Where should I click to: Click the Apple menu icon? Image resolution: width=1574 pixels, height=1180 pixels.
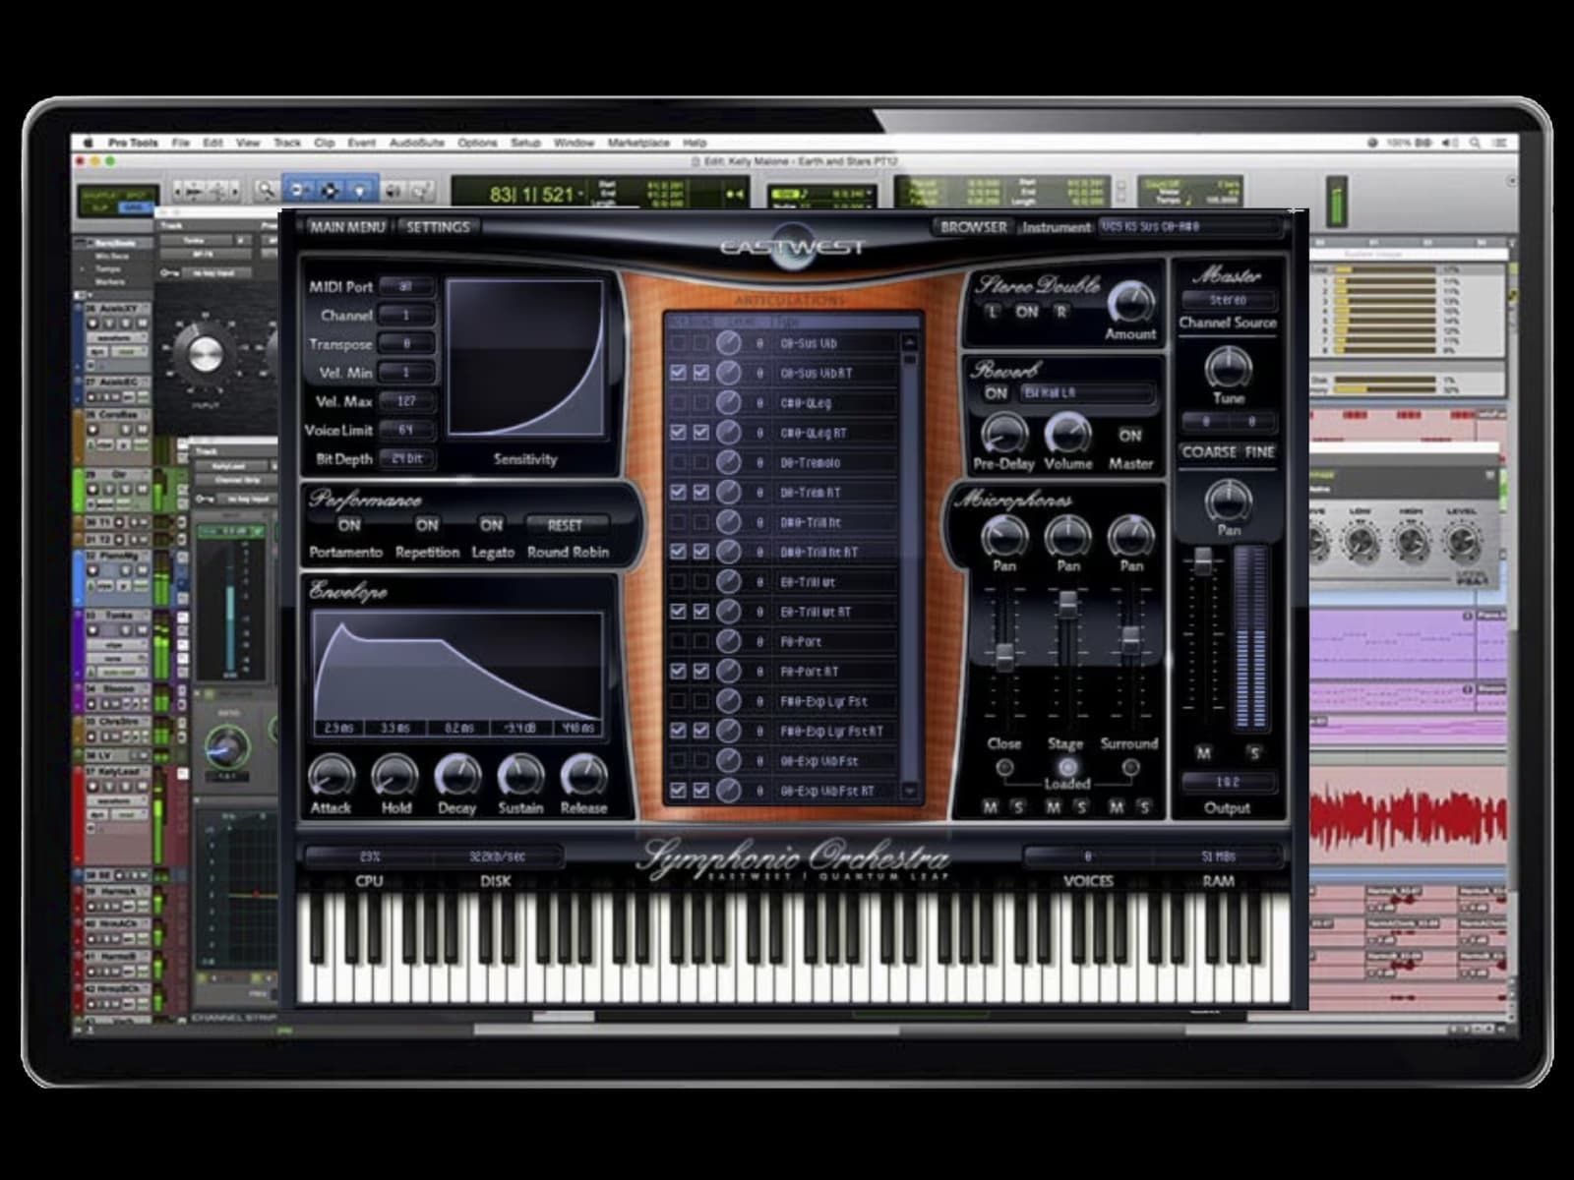89,143
